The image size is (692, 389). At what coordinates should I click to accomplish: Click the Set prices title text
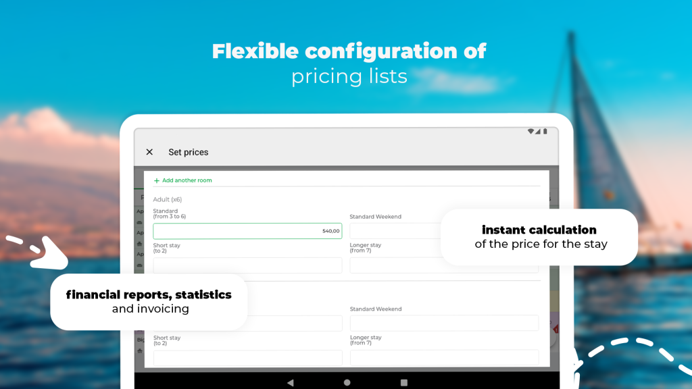point(189,152)
